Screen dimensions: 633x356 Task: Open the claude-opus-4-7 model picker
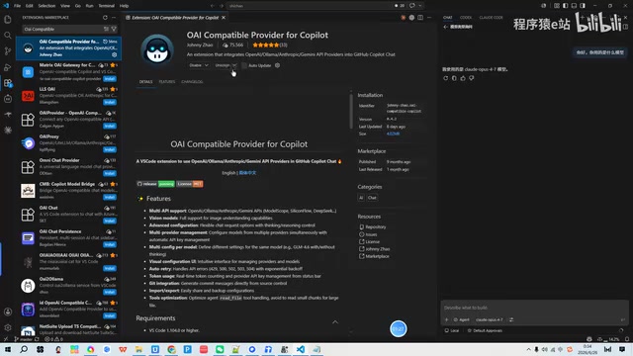coord(490,319)
